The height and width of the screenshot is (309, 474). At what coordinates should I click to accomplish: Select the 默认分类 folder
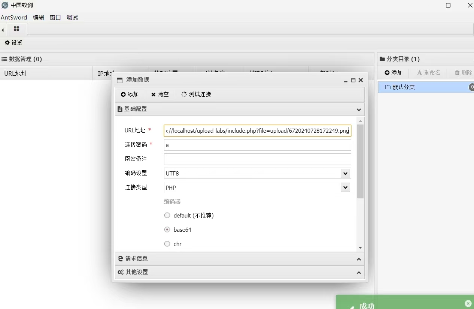(426, 87)
